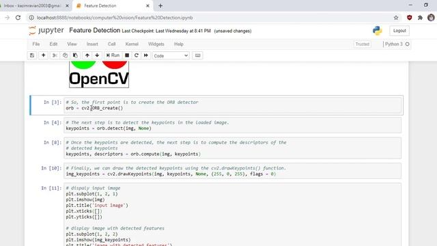Click the Python 3 kernel indicator
The width and height of the screenshot is (437, 246).
point(393,44)
